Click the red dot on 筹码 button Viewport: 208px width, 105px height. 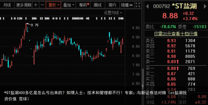click(x=88, y=4)
